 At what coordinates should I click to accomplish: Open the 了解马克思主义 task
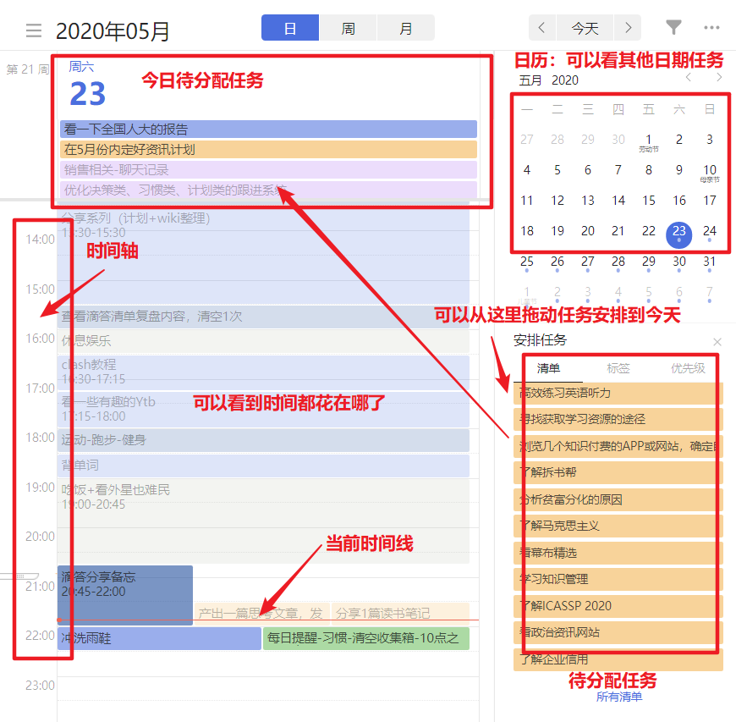618,526
